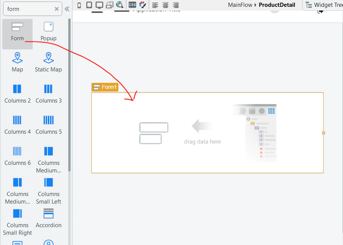Image resolution: width=343 pixels, height=245 pixels.
Task: Clear the form search text
Action: 57,9
